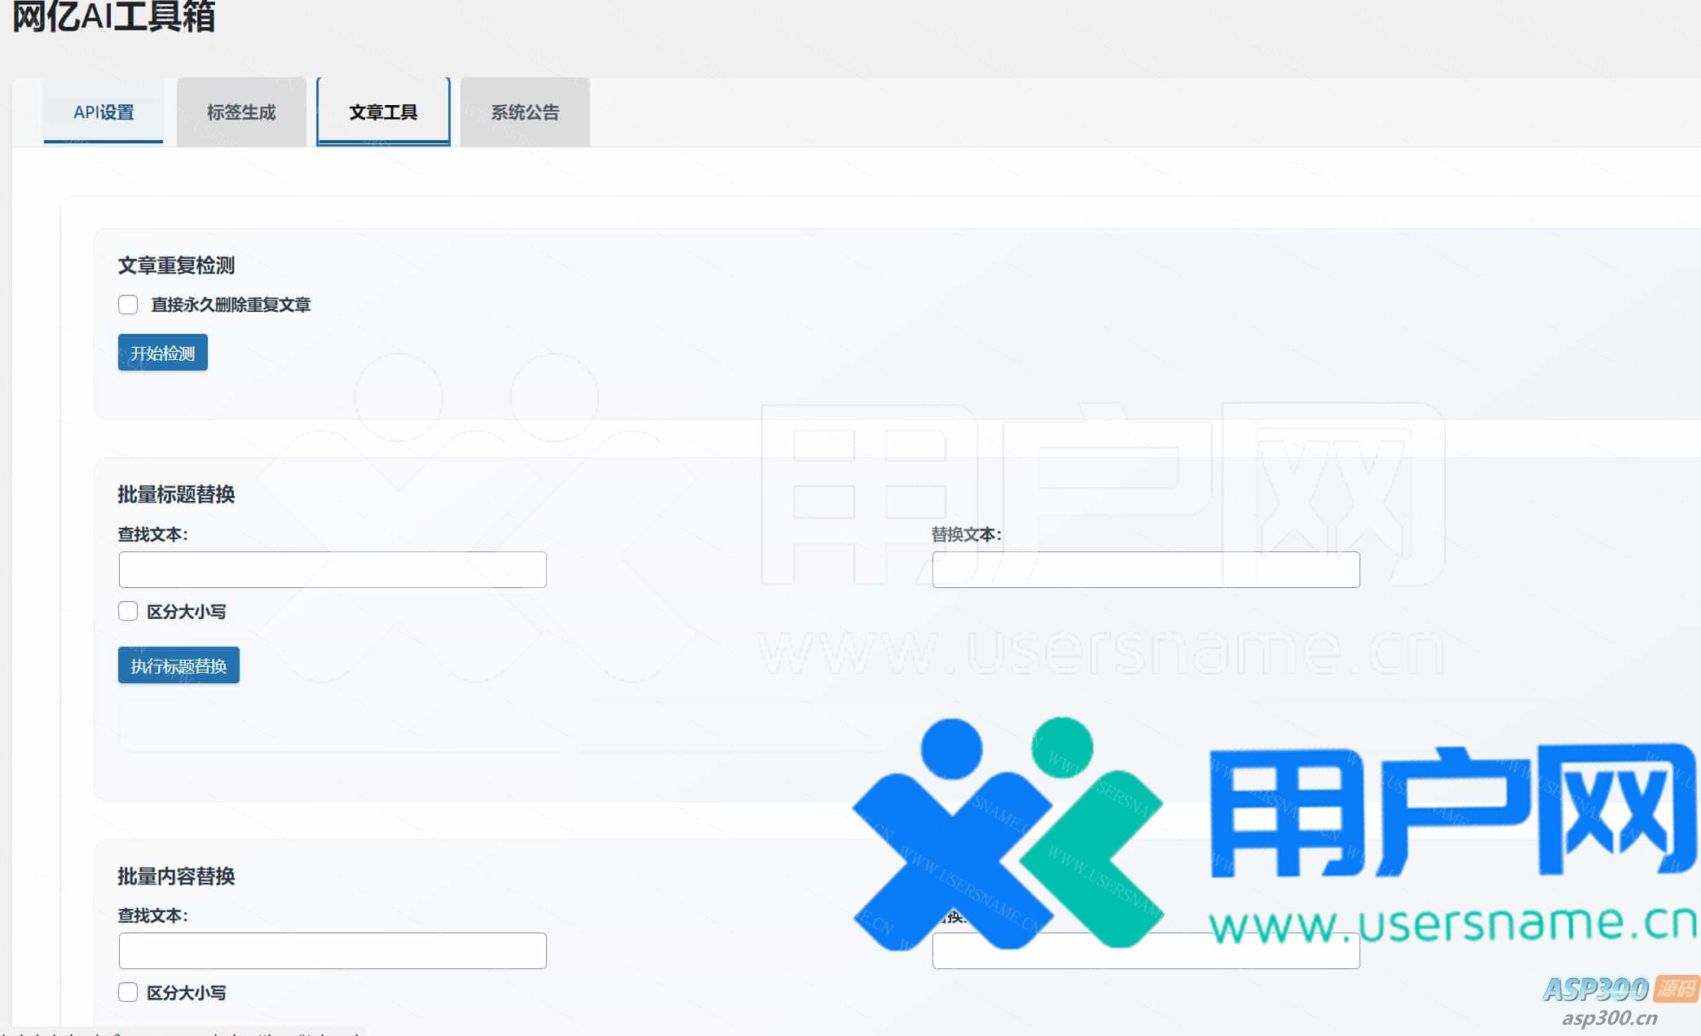Enable 直接永久删除重复文章 checkbox
The image size is (1701, 1036).
click(x=128, y=305)
